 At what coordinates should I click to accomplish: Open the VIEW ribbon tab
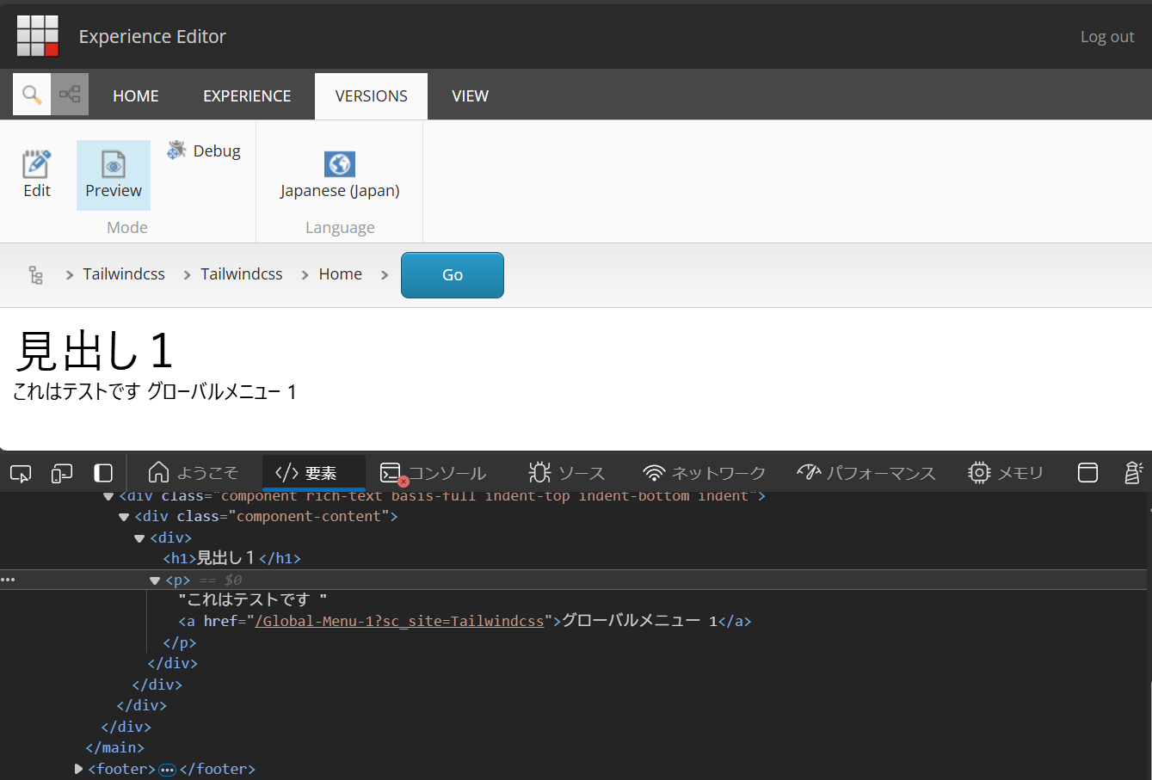(470, 95)
